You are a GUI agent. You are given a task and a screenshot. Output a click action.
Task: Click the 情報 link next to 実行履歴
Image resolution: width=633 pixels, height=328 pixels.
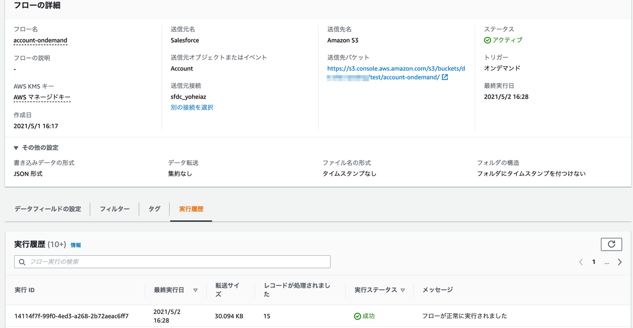coord(76,245)
